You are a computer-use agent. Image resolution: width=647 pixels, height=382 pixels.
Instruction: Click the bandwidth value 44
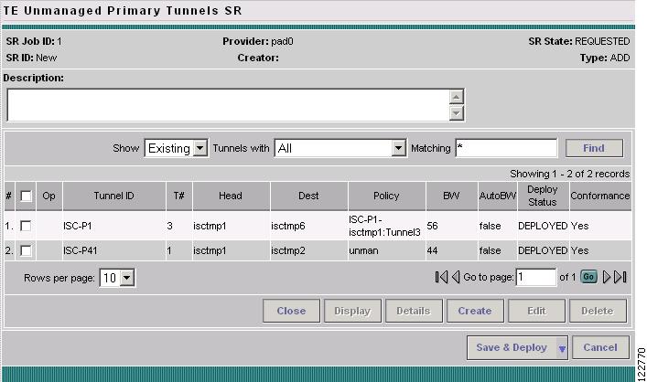tap(433, 250)
